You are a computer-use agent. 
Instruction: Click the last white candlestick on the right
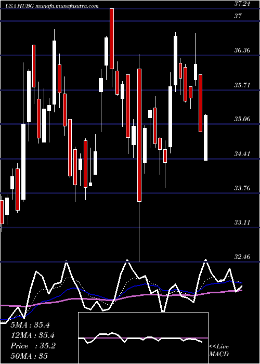click(206, 138)
